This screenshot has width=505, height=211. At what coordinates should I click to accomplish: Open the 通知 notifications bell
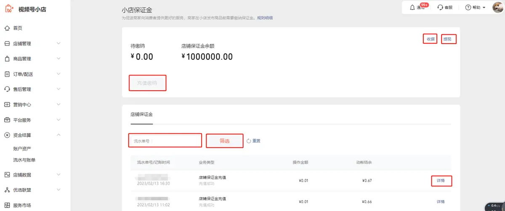point(412,8)
